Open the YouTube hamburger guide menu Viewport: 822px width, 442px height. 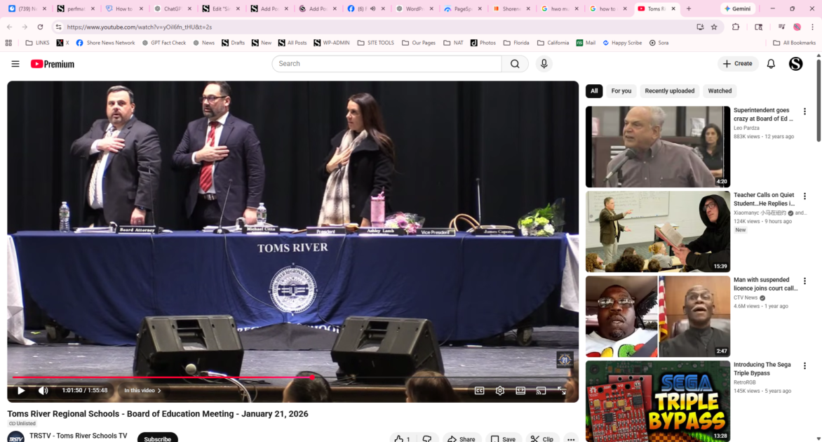[x=15, y=64]
